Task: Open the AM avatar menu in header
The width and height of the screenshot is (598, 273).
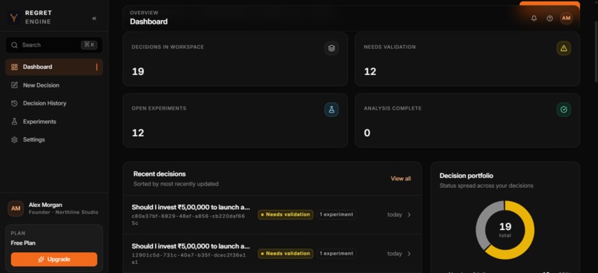Action: tap(566, 19)
